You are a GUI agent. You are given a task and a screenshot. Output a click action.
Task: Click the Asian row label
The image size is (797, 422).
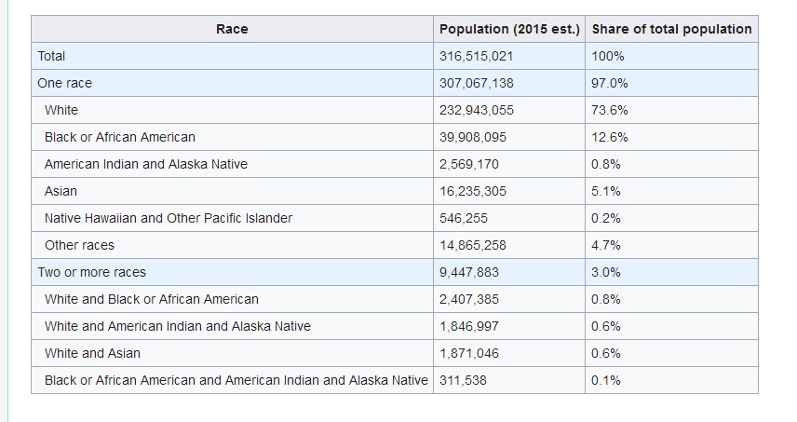[61, 191]
